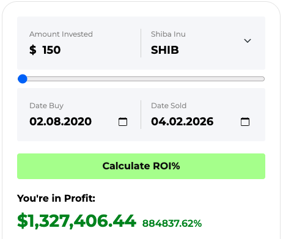Expand the Shiba Inu coin dropdown chevron
283x239 pixels.
(248, 41)
